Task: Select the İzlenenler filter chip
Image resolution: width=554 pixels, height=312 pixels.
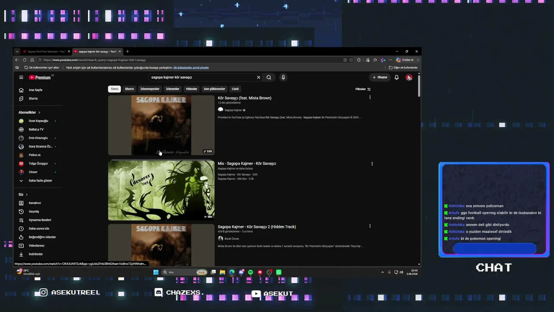Action: 173,89
